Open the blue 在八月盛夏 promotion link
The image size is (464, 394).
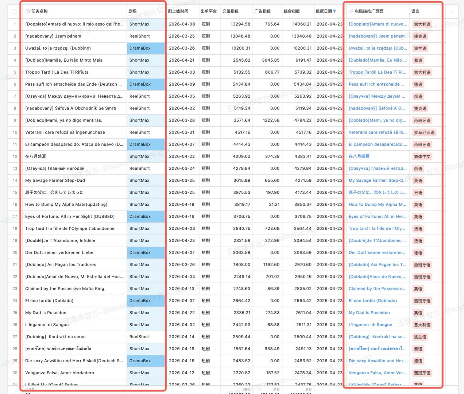[x=359, y=157]
